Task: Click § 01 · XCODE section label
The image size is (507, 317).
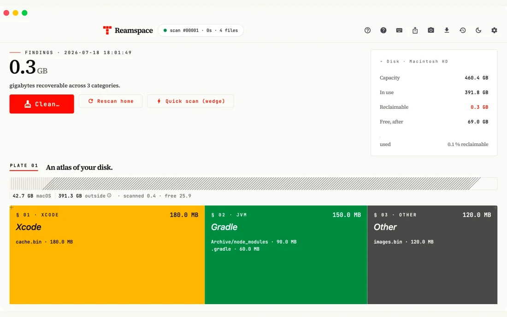Action: click(x=37, y=215)
